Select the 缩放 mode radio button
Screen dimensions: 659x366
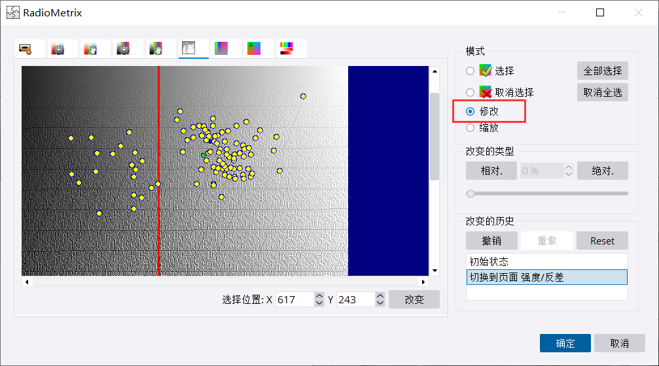[470, 128]
